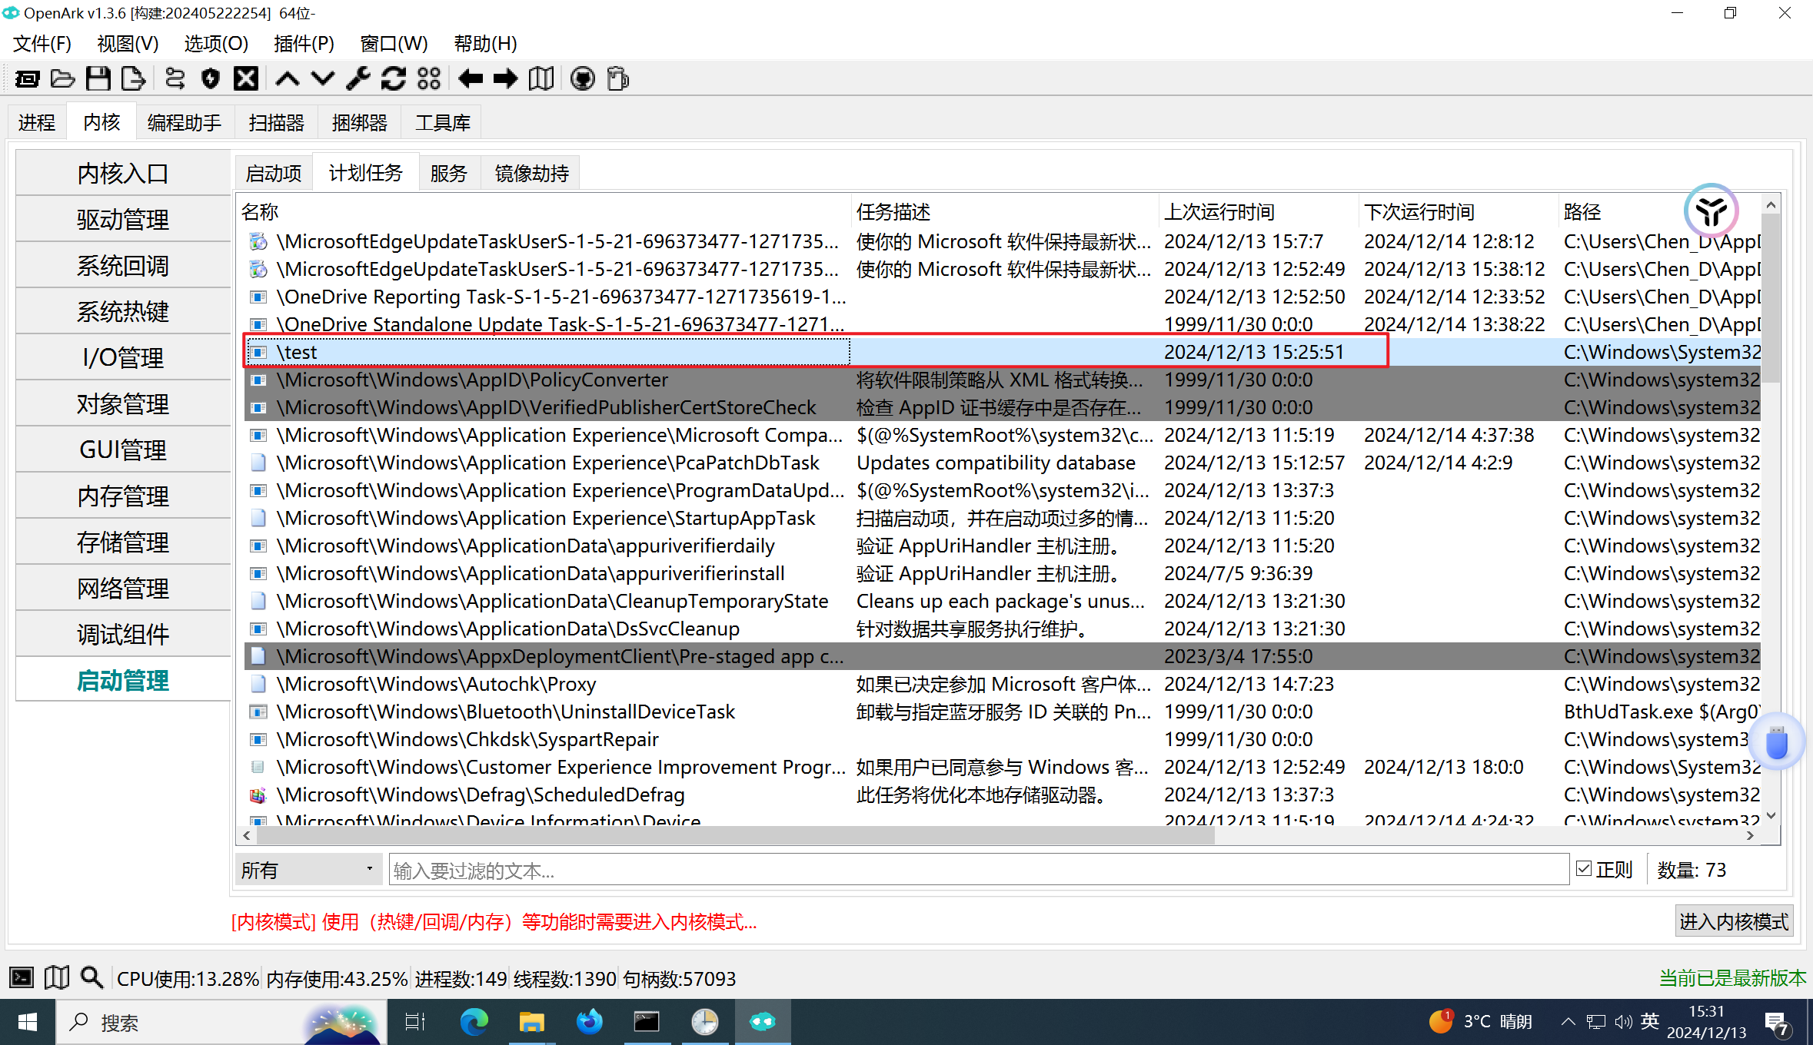1813x1045 pixels.
Task: Open the 所有 filter dropdown
Action: pos(308,870)
